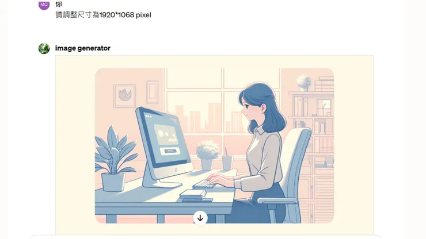Click the 你 username above the message
This screenshot has height=239, width=426.
point(59,5)
